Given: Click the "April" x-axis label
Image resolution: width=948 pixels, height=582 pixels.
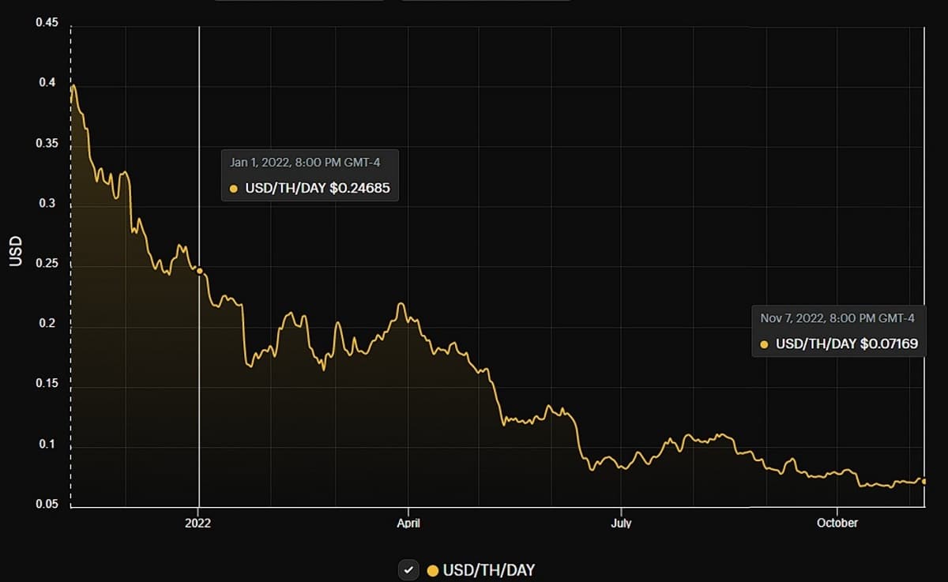Looking at the screenshot, I should [x=408, y=523].
